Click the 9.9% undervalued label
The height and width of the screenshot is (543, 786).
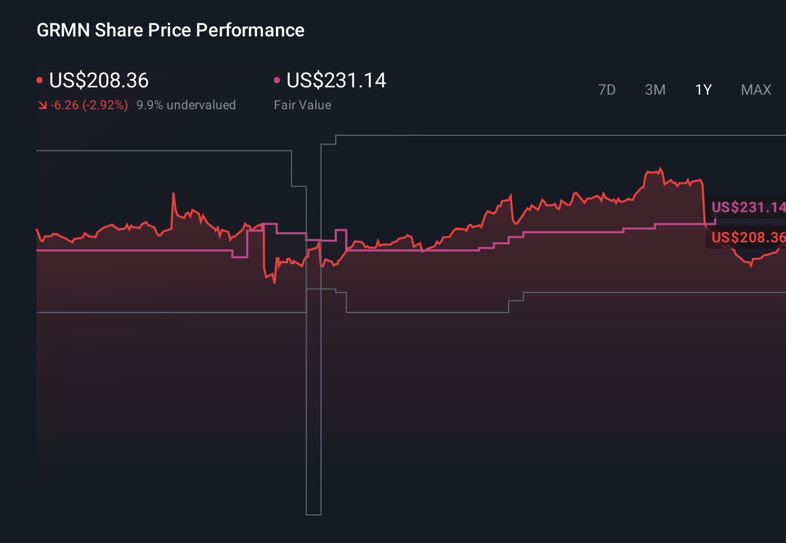[x=186, y=105]
